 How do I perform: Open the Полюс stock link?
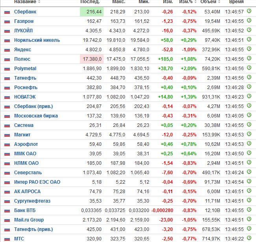(22, 59)
